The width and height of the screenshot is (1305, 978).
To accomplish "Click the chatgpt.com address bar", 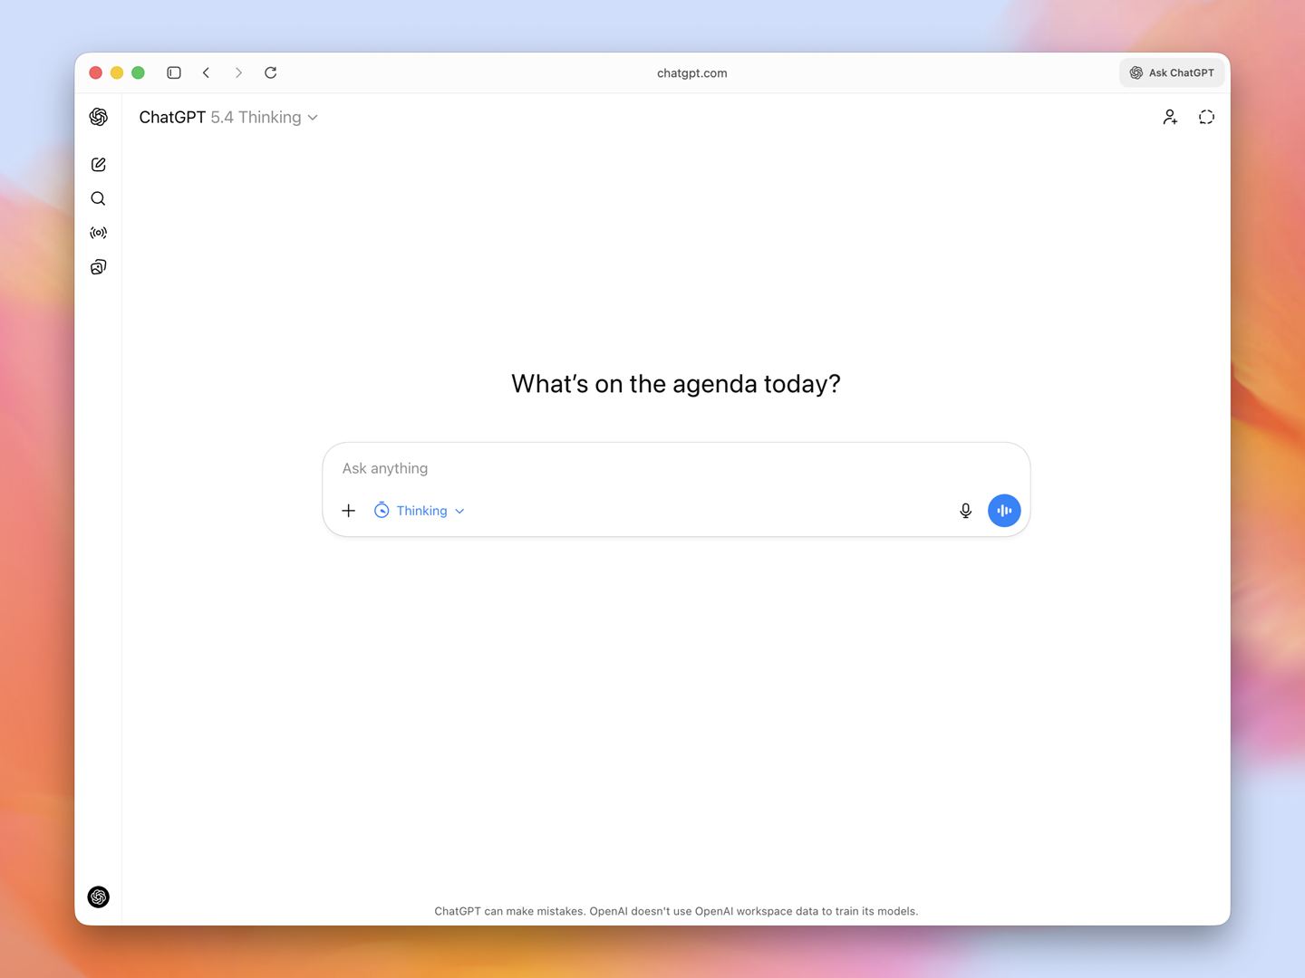I will (692, 73).
